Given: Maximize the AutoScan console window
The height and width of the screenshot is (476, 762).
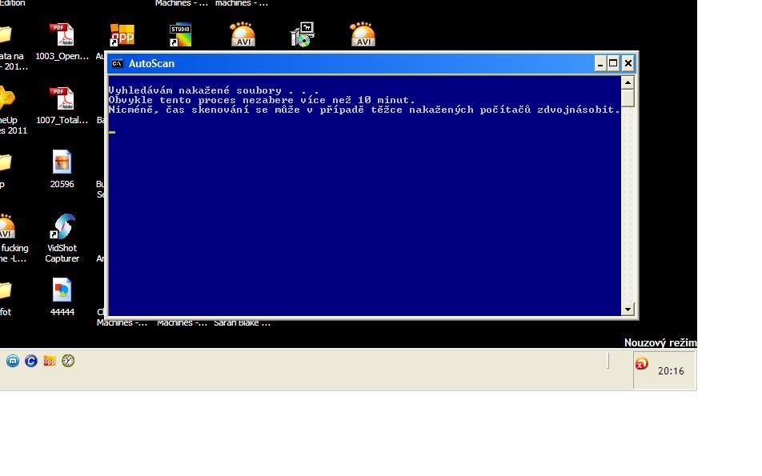Looking at the screenshot, I should 613,63.
